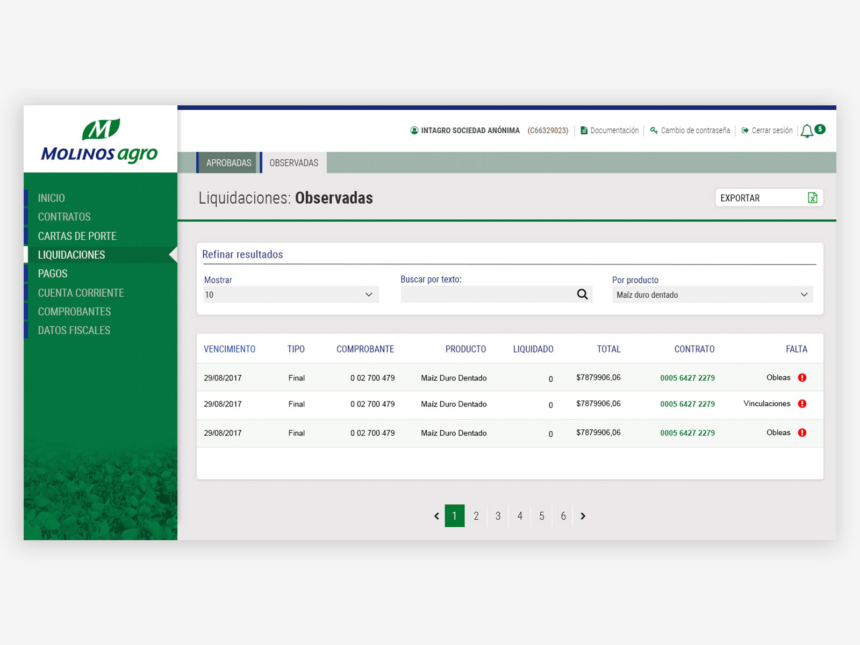Viewport: 860px width, 645px height.
Task: Sort by TIPO column header
Action: [296, 349]
